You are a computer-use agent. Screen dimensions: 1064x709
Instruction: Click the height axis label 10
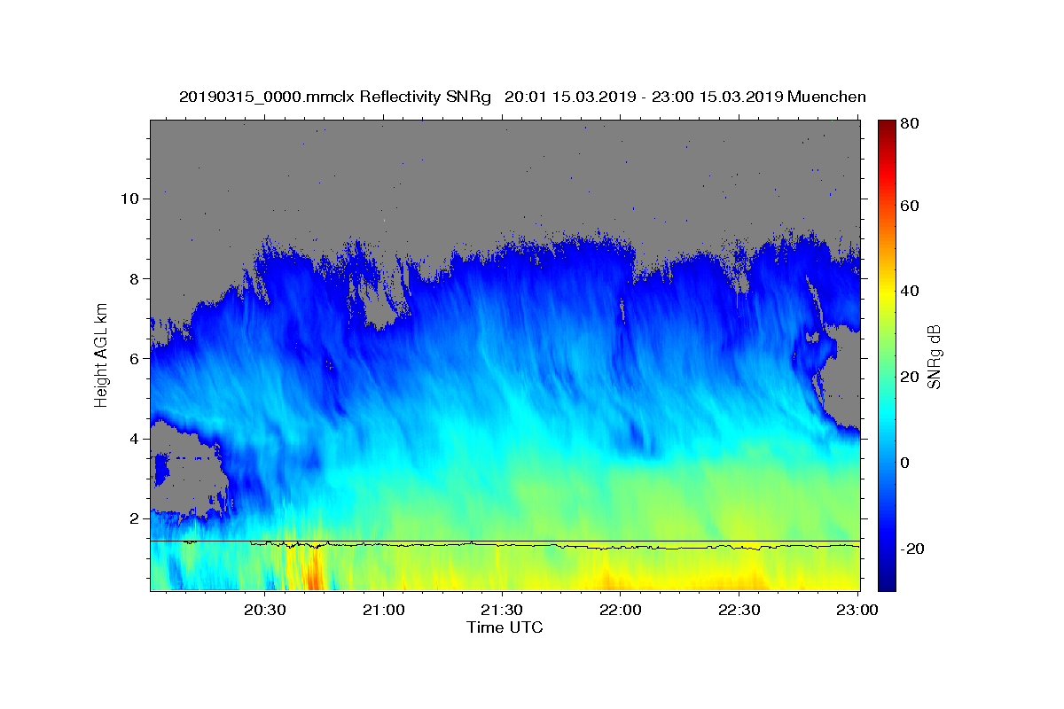[129, 199]
